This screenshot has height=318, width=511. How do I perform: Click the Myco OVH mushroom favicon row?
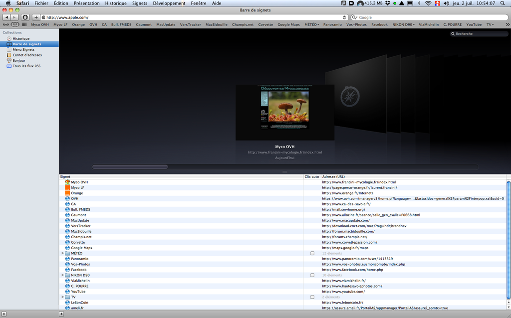tap(67, 182)
